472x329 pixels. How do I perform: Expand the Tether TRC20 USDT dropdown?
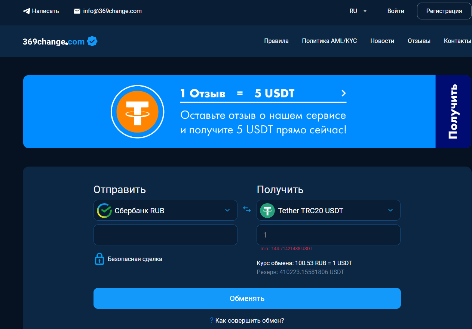(x=328, y=210)
